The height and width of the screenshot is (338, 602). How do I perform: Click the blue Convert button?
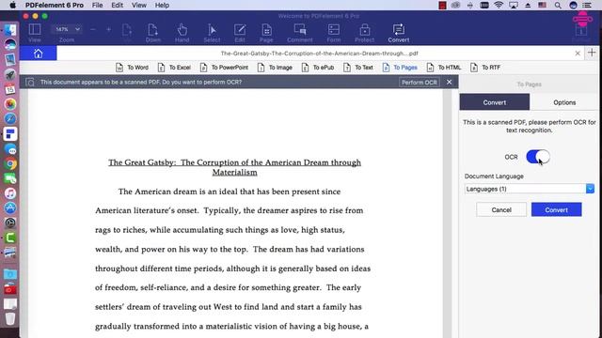pos(556,209)
